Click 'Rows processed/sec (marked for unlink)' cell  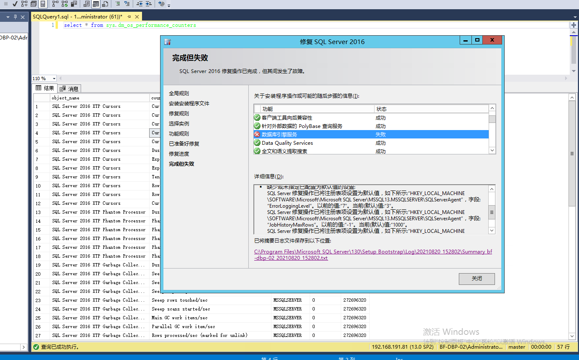click(211, 336)
